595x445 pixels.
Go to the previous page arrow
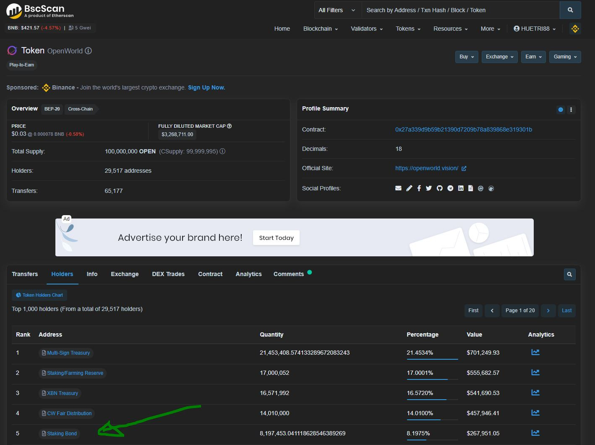pyautogui.click(x=492, y=311)
